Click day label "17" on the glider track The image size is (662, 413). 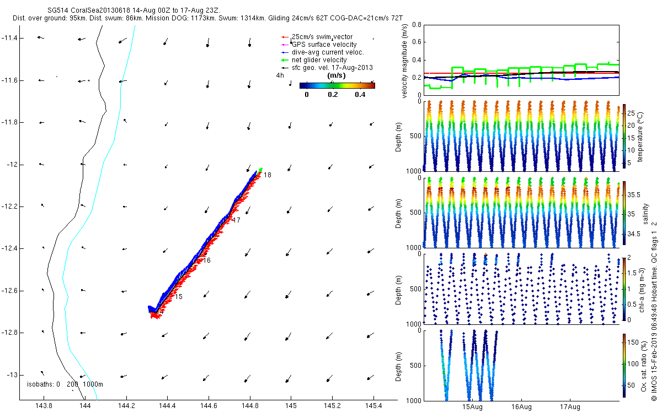tap(237, 220)
